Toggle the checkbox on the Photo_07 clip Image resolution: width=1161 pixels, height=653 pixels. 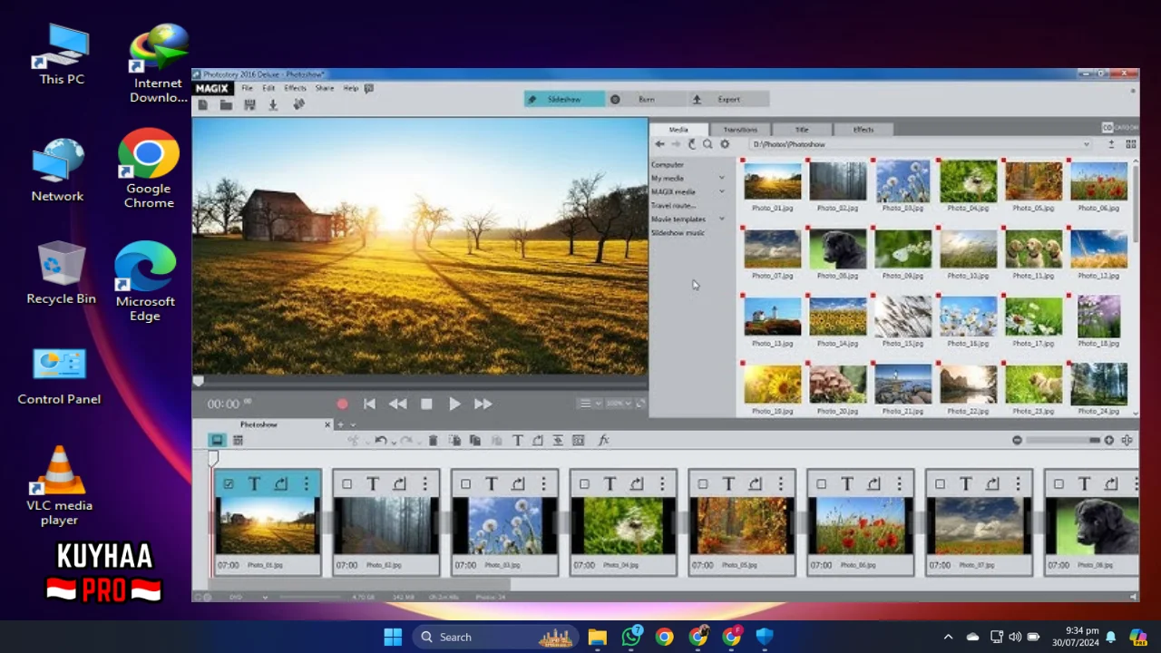pos(940,484)
